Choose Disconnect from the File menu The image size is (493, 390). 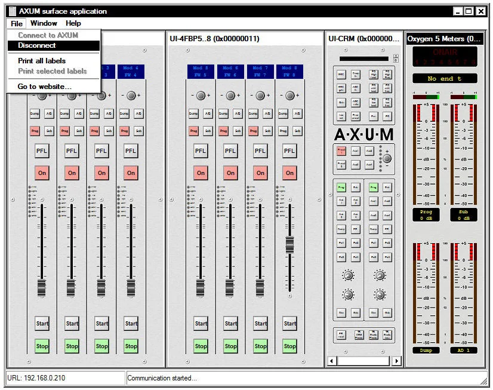pyautogui.click(x=54, y=45)
